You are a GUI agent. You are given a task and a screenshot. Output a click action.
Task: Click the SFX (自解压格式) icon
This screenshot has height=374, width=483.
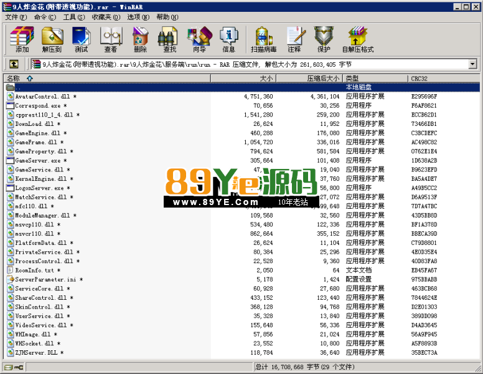pyautogui.click(x=358, y=40)
